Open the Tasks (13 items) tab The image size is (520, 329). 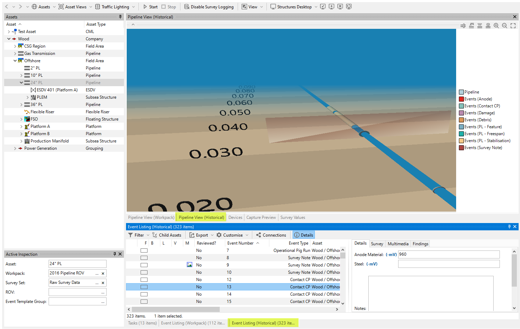[x=142, y=323]
